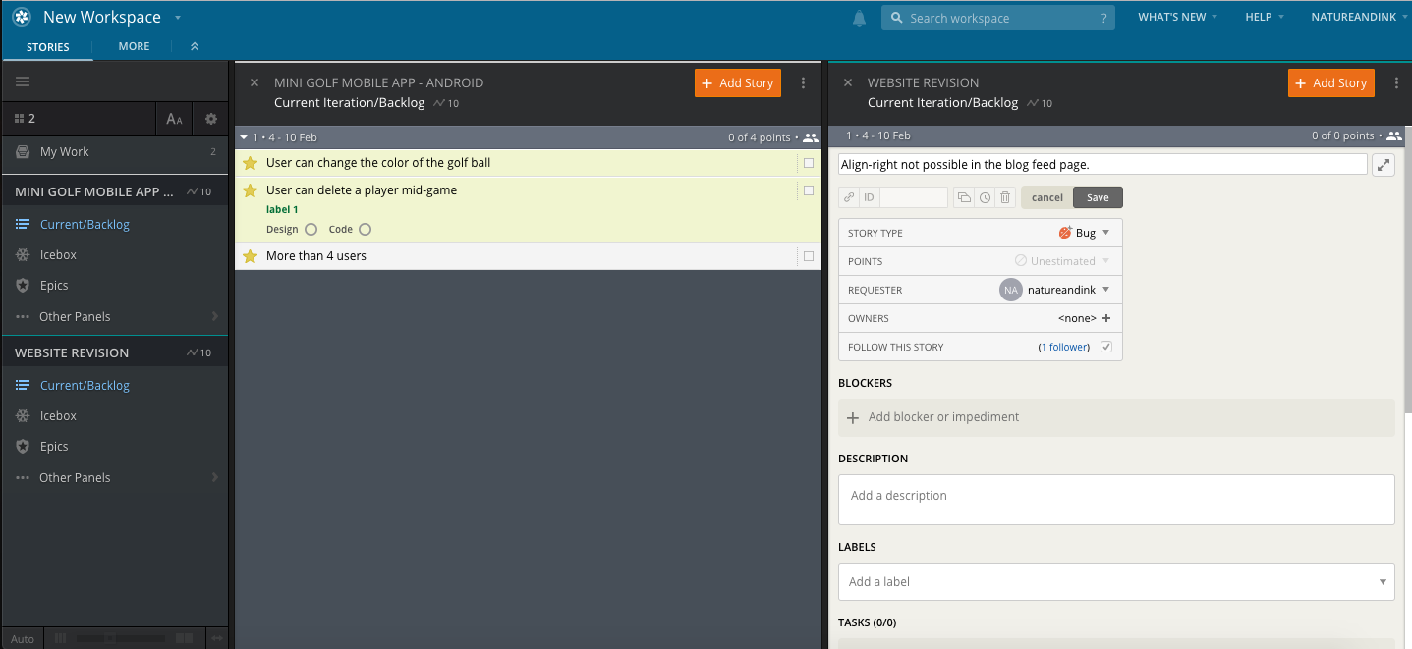The image size is (1412, 649).
Task: Click Add Story in Mini Golf panel
Action: [737, 83]
